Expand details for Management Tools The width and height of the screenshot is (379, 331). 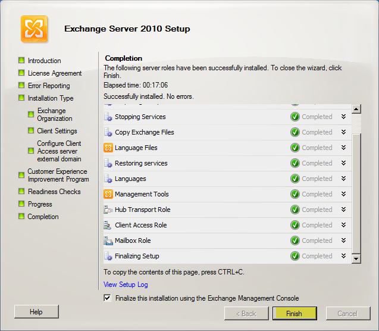pos(343,194)
